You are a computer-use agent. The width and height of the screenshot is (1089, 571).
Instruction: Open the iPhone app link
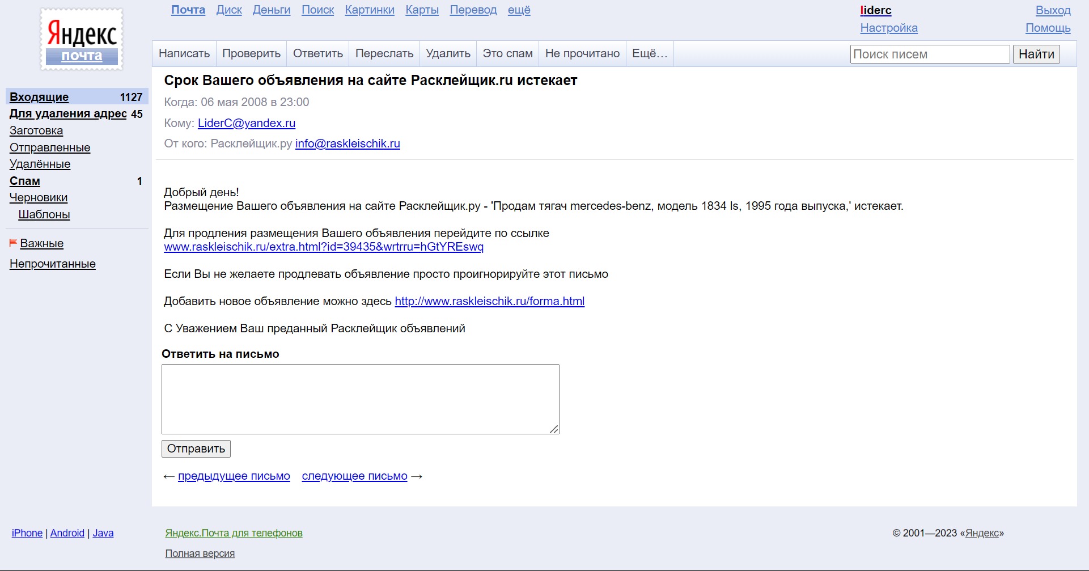point(27,533)
